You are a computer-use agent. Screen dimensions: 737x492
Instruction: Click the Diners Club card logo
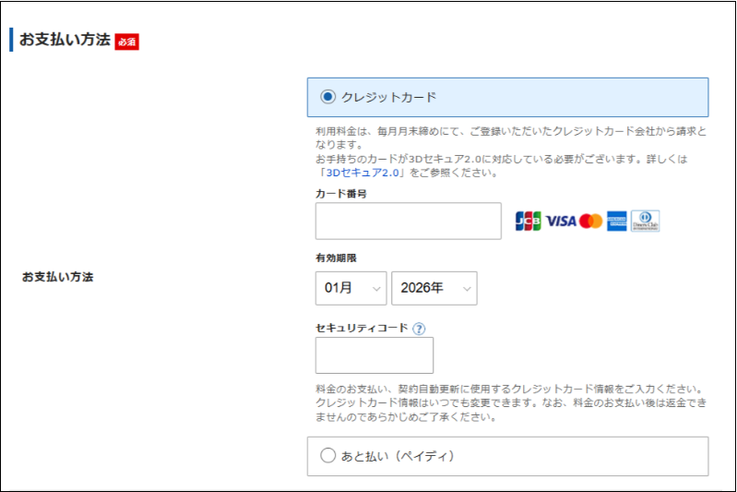[x=646, y=221]
